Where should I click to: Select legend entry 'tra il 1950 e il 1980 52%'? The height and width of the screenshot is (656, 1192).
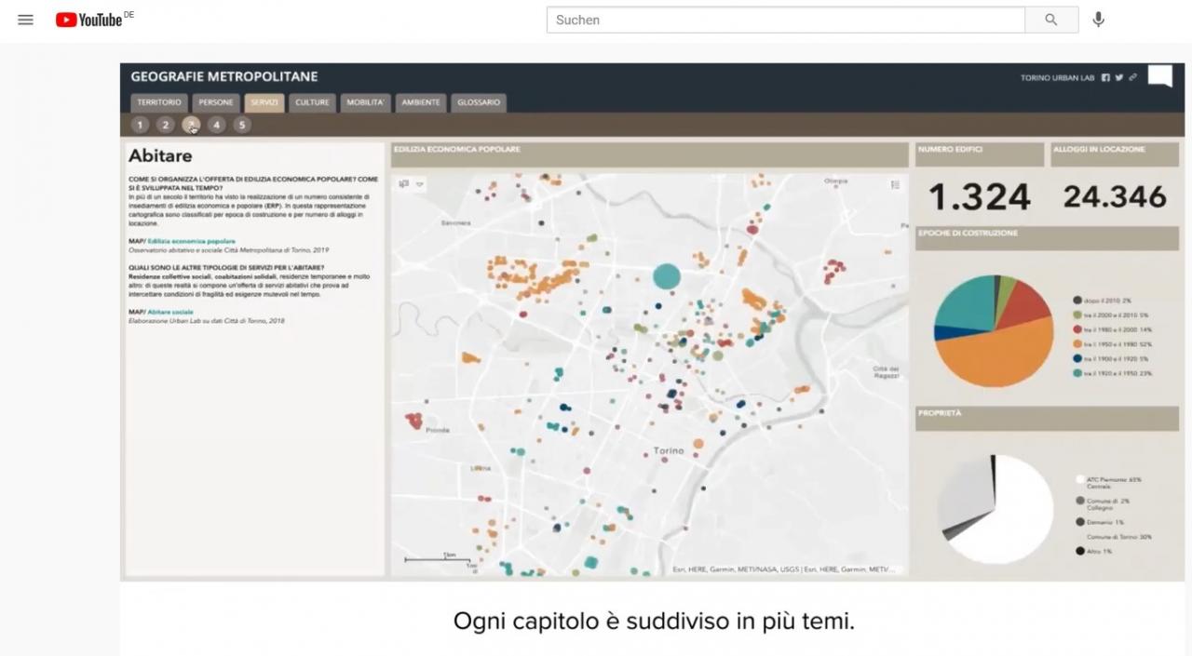1113,344
